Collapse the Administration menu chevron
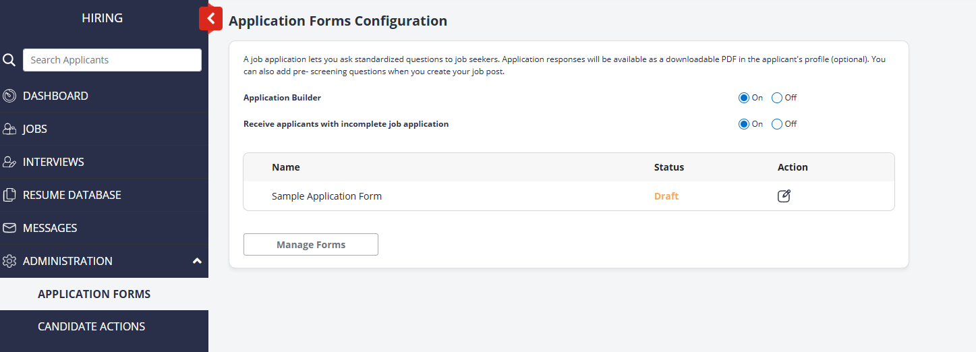 (197, 261)
